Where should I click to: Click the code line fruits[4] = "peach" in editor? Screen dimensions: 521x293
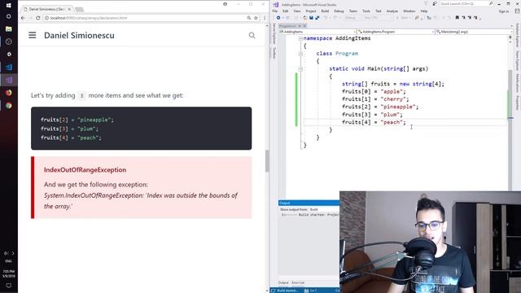tap(374, 122)
